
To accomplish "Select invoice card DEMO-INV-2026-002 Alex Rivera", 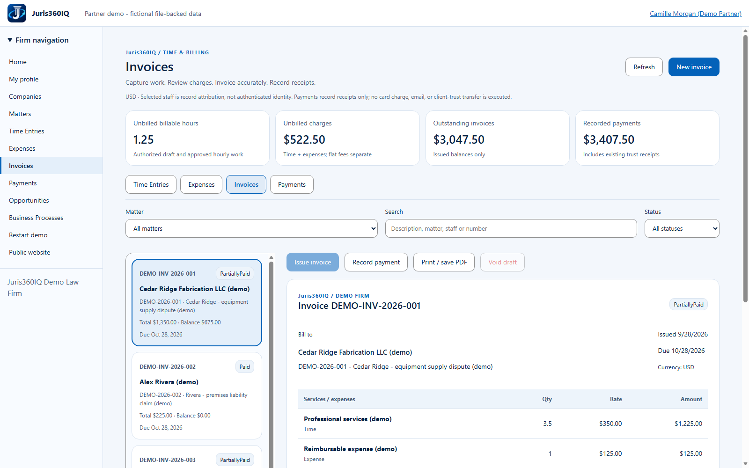I will pos(197,395).
